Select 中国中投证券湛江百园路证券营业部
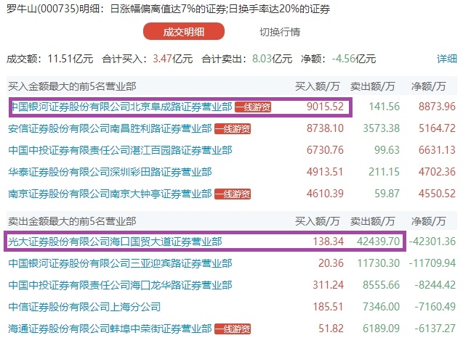Viewport: 463px width, 338px height. click(120, 151)
